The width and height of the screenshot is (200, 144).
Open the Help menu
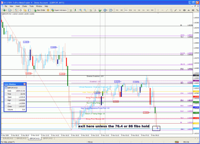[46, 6]
